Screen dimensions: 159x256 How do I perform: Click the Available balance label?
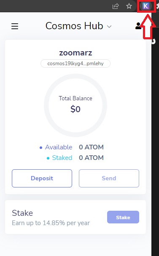point(59,147)
